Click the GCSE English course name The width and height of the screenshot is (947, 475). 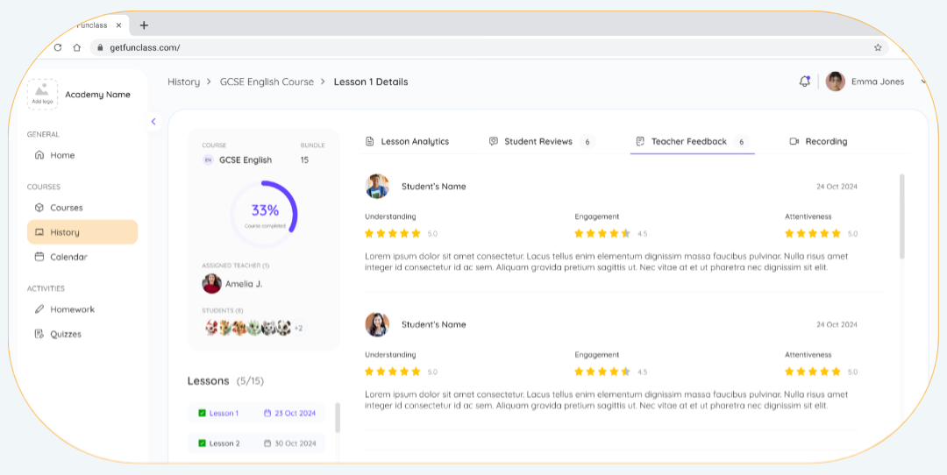coord(246,160)
